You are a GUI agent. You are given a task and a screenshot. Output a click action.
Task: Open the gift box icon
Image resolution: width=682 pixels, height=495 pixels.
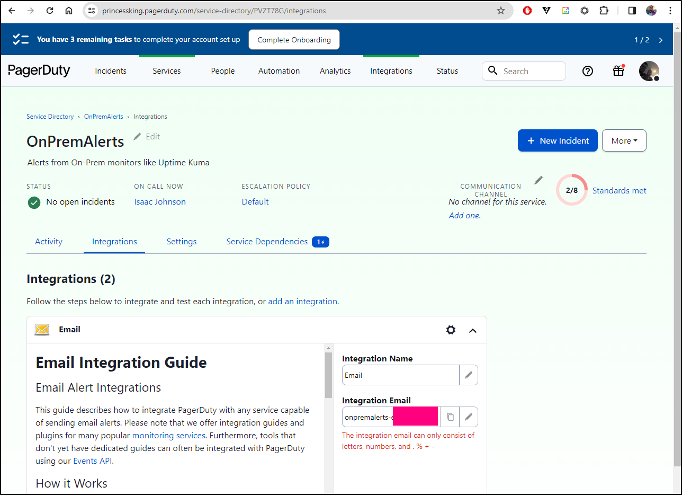pos(618,70)
